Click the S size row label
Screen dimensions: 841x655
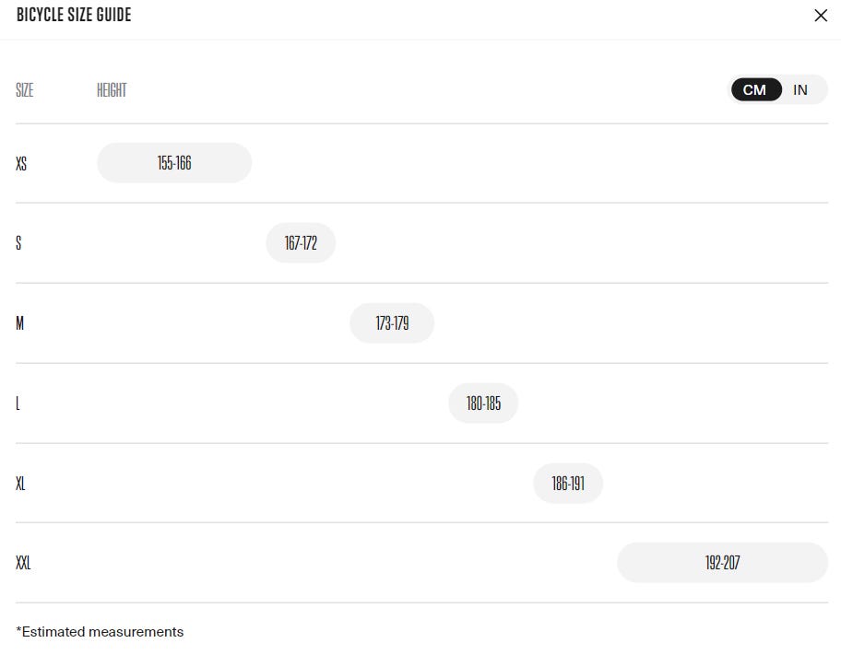[x=18, y=244]
